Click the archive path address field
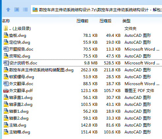This screenshot has width=162, height=139. click(96, 10)
